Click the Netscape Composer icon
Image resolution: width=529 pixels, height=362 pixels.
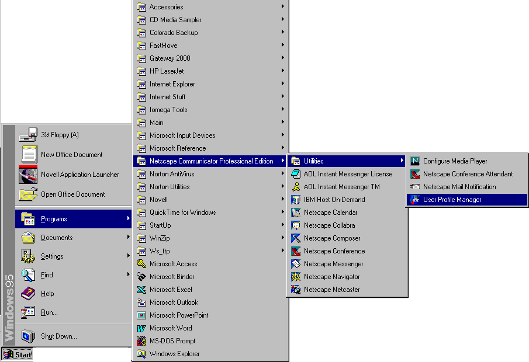(x=296, y=238)
